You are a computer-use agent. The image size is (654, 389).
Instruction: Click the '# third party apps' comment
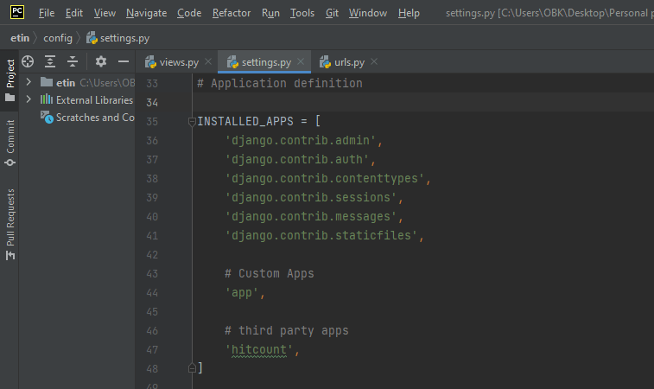[287, 330]
